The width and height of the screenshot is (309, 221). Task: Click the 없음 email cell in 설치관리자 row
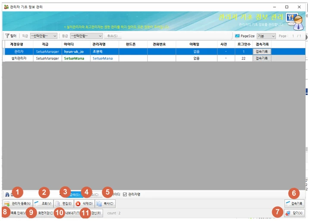pyautogui.click(x=196, y=58)
